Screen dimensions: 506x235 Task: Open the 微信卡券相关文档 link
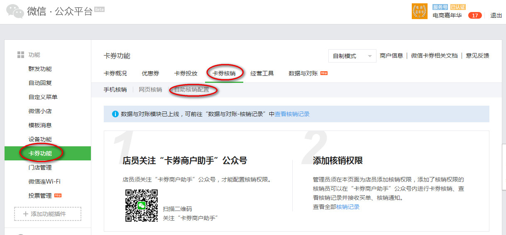pyautogui.click(x=434, y=56)
